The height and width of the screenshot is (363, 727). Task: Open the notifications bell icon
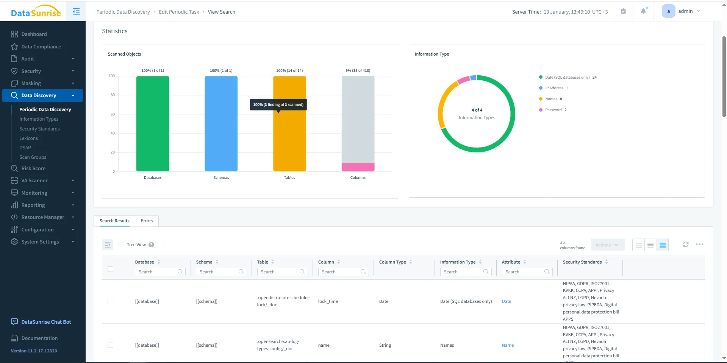coord(643,11)
